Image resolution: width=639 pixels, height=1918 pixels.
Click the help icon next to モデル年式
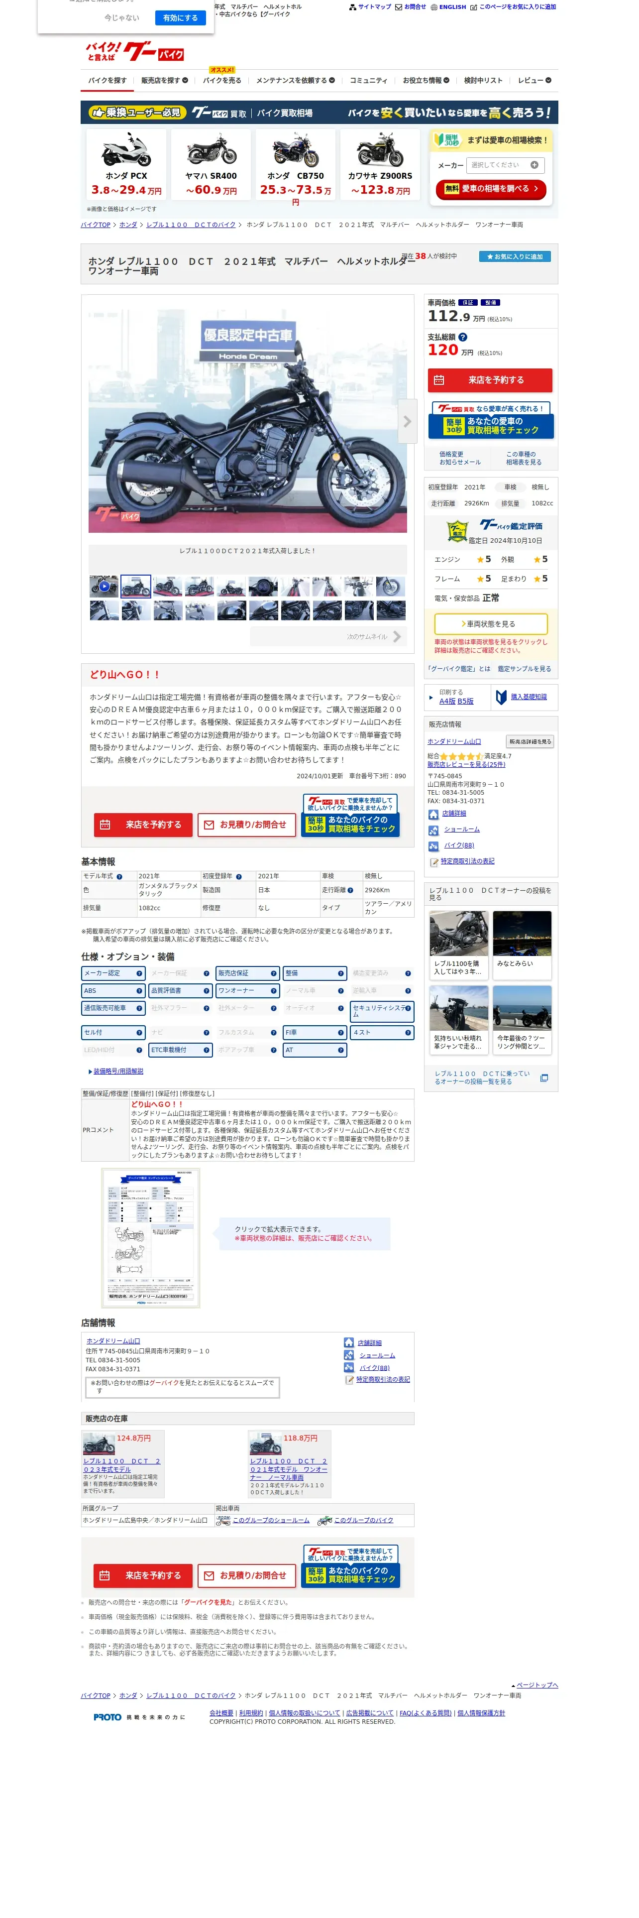(x=119, y=876)
